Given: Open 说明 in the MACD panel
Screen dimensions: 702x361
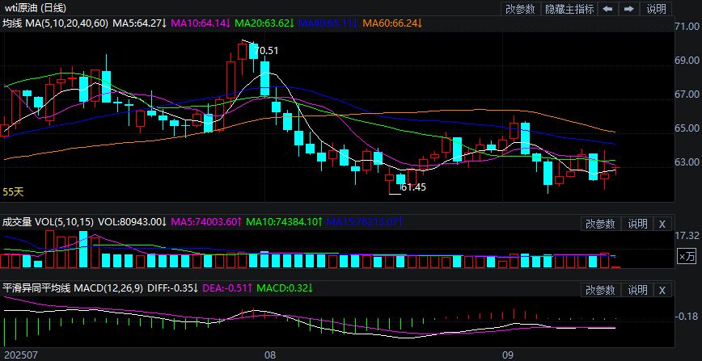Looking at the screenshot, I should [637, 290].
